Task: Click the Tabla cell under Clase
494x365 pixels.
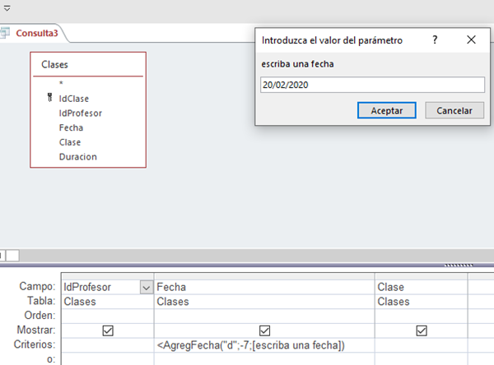Action: 422,302
